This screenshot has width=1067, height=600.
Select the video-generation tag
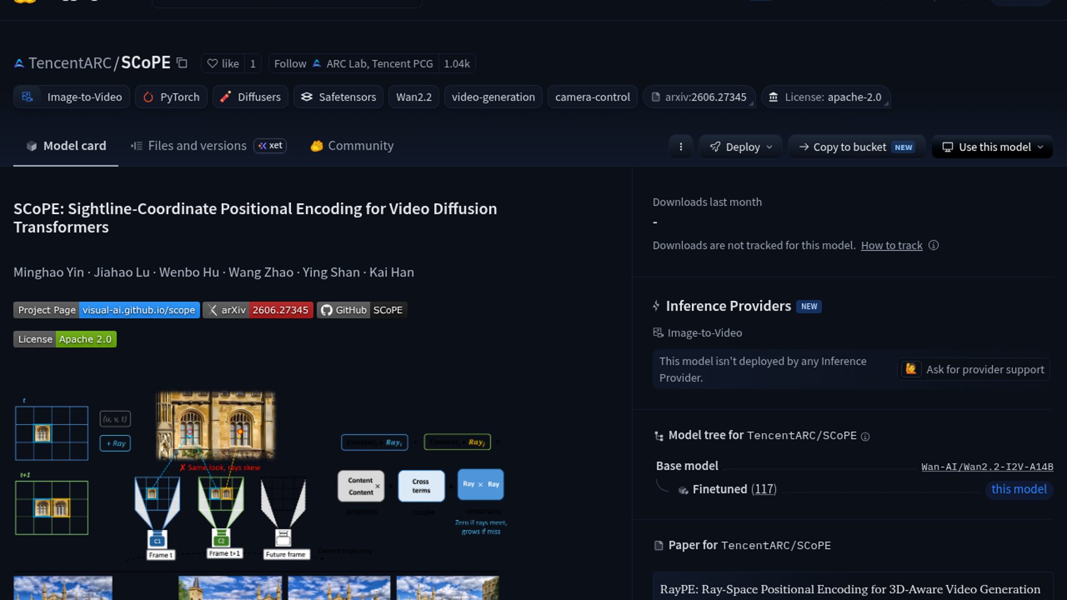coord(493,97)
